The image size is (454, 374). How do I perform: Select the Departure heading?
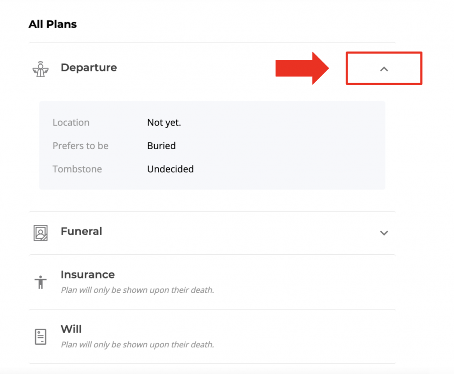click(89, 67)
